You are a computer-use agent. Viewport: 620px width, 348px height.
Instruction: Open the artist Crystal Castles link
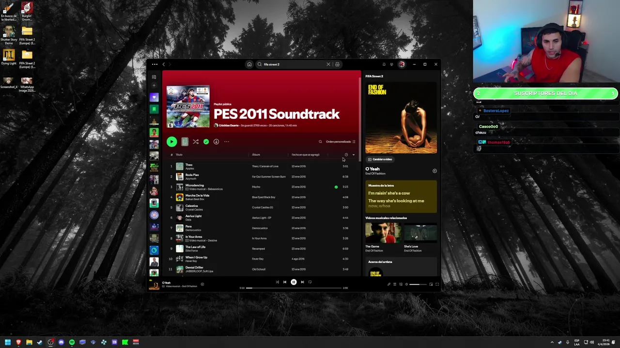coord(194,209)
